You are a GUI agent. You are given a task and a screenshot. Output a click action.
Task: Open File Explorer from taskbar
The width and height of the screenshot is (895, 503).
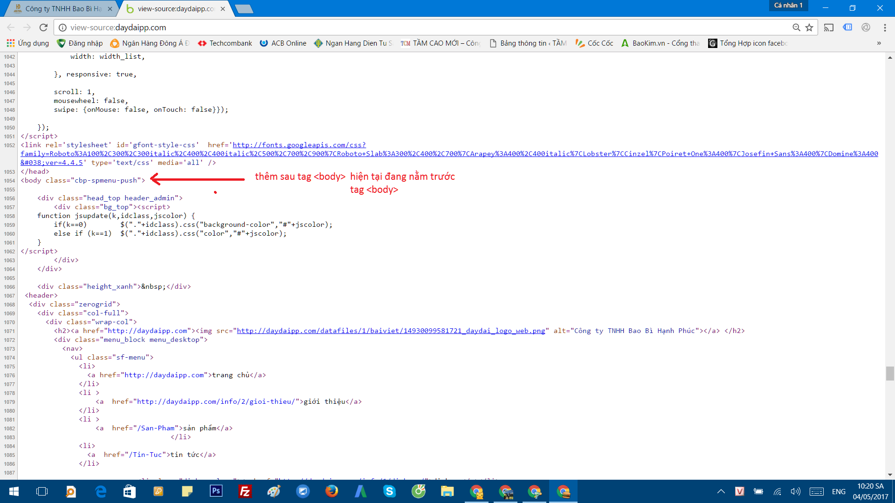(x=447, y=491)
